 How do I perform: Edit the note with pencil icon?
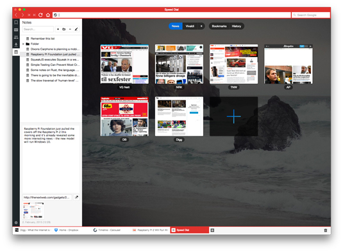coord(76,29)
